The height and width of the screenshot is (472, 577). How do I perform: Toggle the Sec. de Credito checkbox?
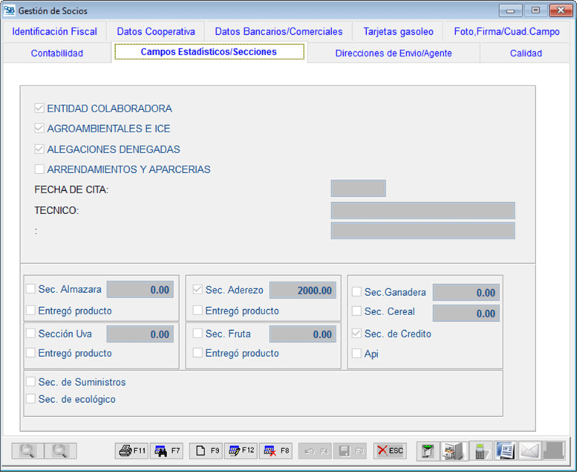click(356, 334)
